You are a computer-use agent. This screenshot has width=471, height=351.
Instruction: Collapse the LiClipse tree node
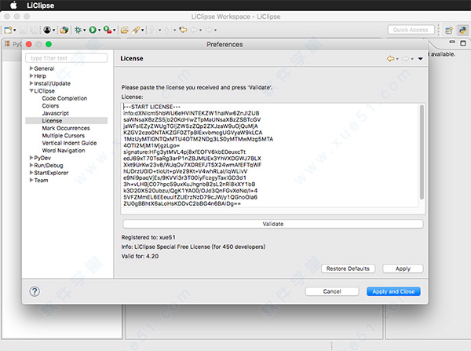tap(31, 91)
